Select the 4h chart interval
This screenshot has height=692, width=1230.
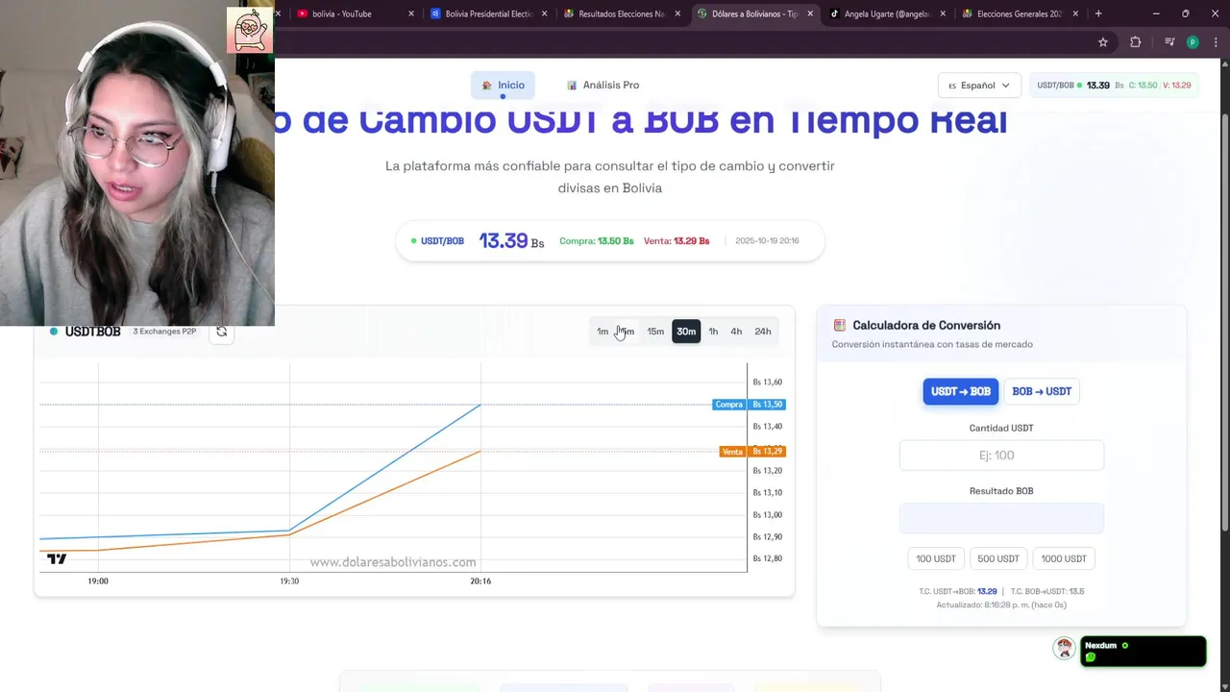pos(736,332)
